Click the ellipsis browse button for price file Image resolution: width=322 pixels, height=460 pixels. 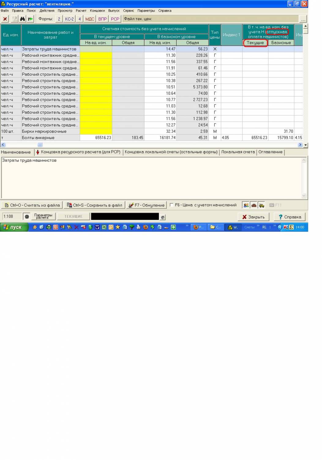tap(303, 19)
